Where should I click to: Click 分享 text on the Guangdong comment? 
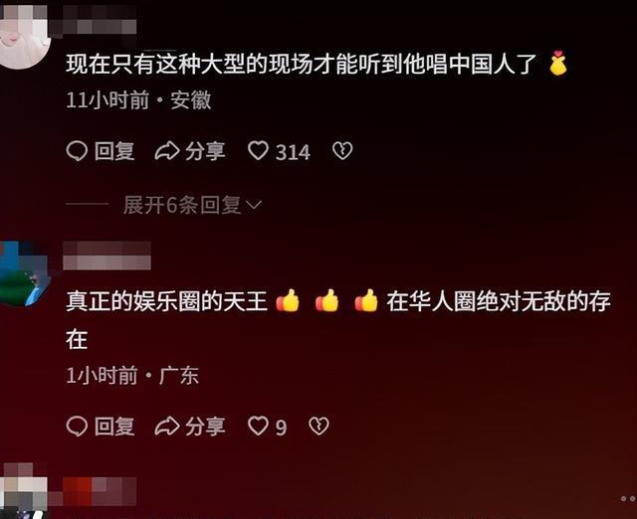205,427
